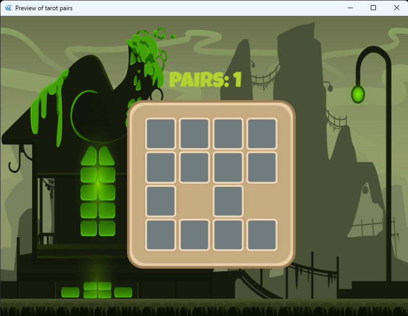Image resolution: width=408 pixels, height=316 pixels.
Task: Flip the third card in the bottom row
Action: pyautogui.click(x=228, y=235)
